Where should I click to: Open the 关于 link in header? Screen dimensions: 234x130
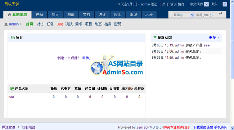(x=166, y=4)
